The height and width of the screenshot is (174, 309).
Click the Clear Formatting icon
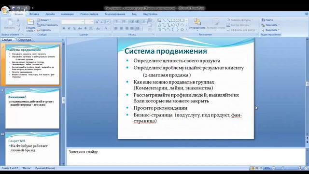point(108,22)
